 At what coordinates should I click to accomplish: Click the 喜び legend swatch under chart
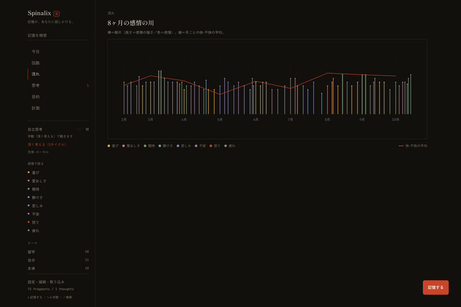(x=109, y=146)
